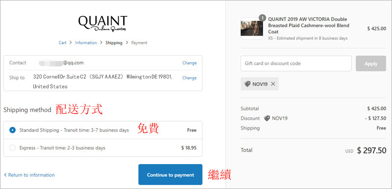The width and height of the screenshot is (392, 189).
Task: Remove the NOV19 discount code tag
Action: point(273,84)
